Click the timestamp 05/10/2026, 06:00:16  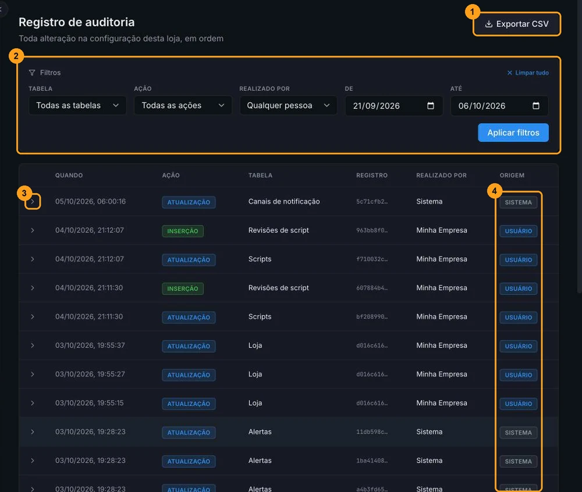pyautogui.click(x=91, y=201)
